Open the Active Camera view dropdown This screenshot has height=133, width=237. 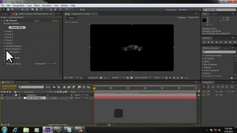[x=143, y=78]
